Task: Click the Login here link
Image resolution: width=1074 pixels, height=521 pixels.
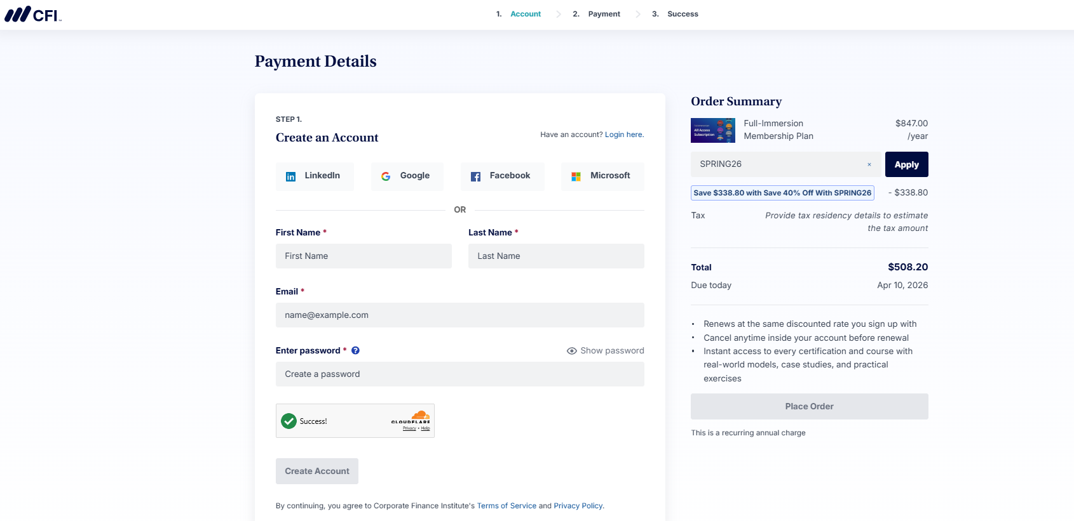Action: click(x=623, y=135)
